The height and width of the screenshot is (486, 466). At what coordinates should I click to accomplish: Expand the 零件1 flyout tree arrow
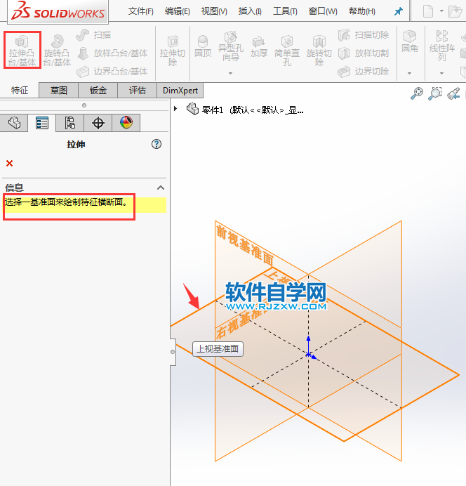[x=175, y=109]
